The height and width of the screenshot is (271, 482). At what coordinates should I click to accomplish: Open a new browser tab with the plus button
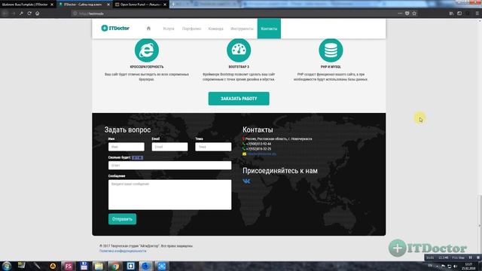point(173,5)
